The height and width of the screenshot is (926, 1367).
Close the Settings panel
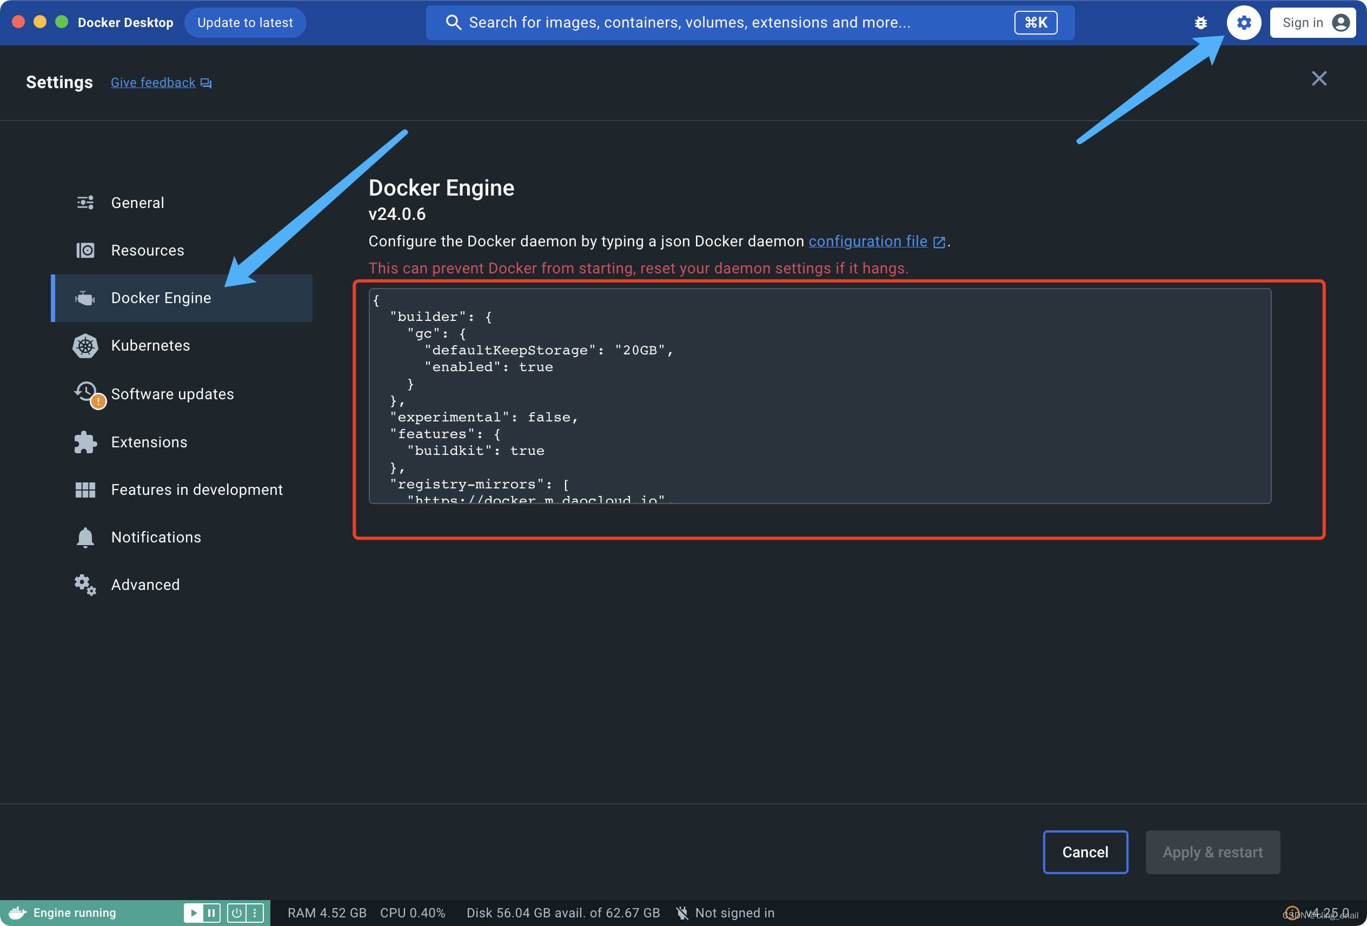click(x=1319, y=78)
